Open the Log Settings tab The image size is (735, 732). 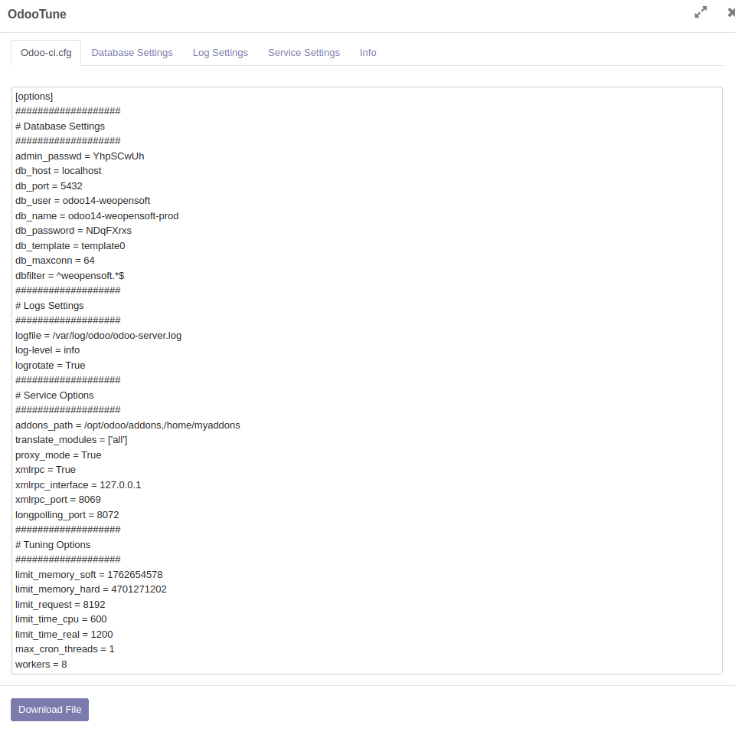pyautogui.click(x=220, y=53)
